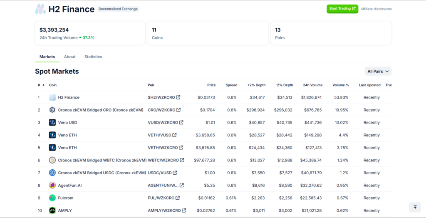Click the 13 Pairs stat card

(331, 33)
